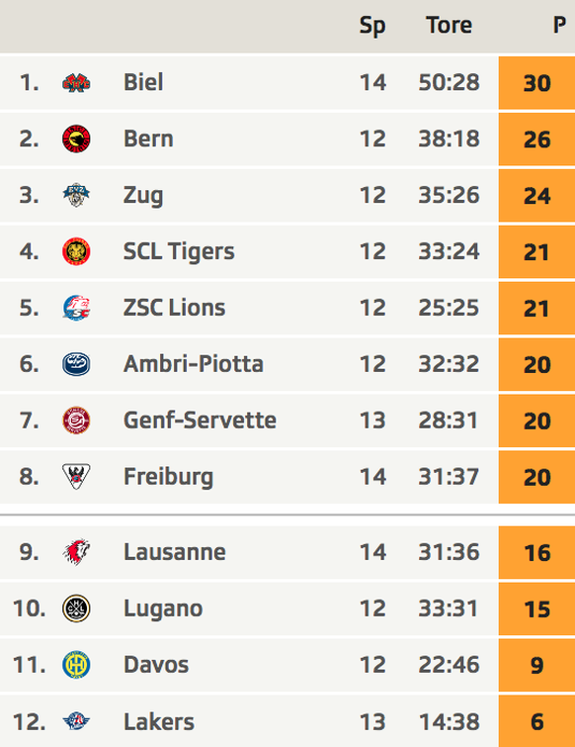This screenshot has height=747, width=575.
Task: Click the Lugano team logo
Action: coord(76,608)
